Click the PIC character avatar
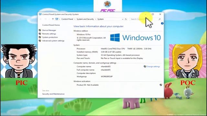Viewport: 207px width, 116px height. point(19,61)
